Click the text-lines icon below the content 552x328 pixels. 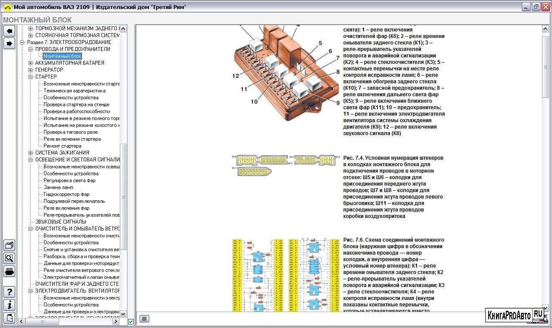tap(144, 319)
